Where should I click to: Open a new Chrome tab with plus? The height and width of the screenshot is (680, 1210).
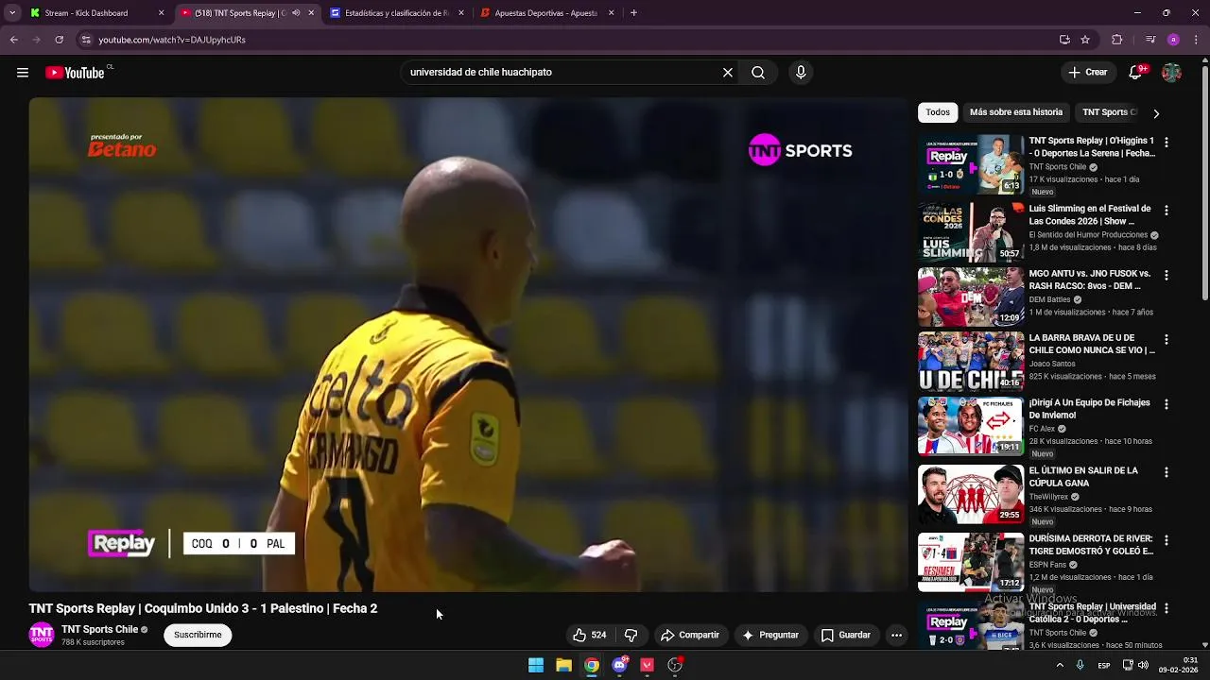tap(633, 13)
